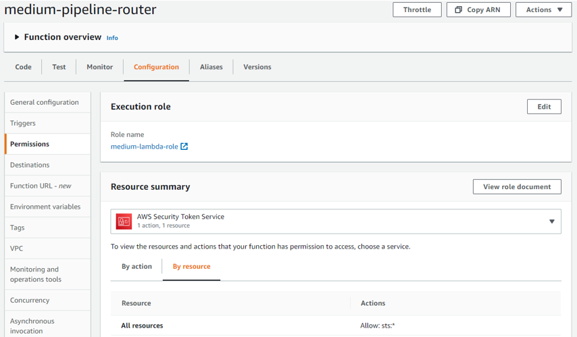Click the AWS Security Token Service icon

(x=124, y=222)
